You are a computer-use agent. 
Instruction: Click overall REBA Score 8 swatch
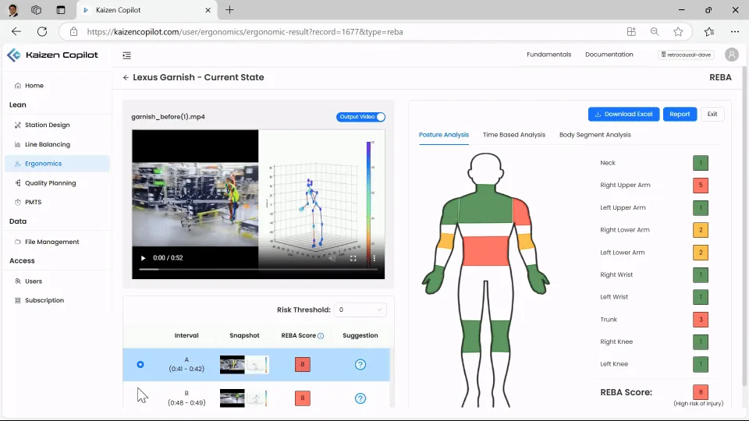[x=701, y=392]
